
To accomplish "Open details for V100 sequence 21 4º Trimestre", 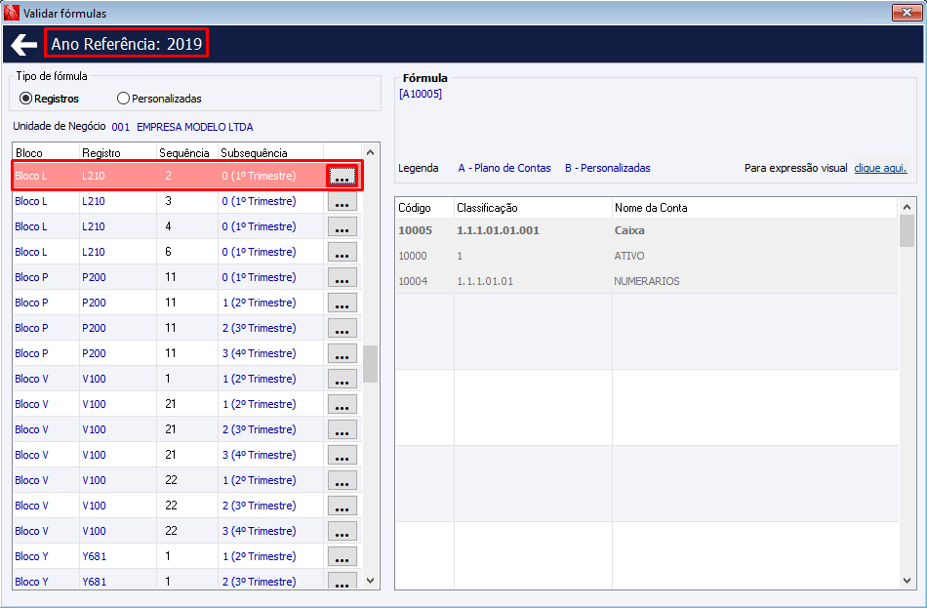I will [x=342, y=456].
